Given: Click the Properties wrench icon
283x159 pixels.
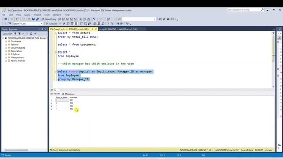Looking at the screenshot, I should coord(164,19).
